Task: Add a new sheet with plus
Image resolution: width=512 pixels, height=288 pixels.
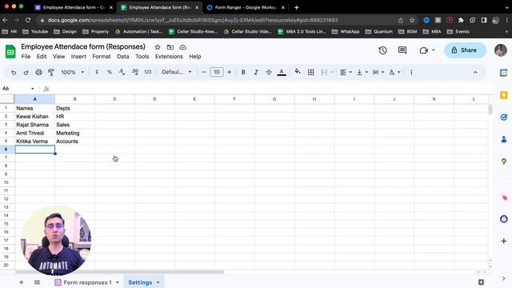Action: pyautogui.click(x=22, y=282)
